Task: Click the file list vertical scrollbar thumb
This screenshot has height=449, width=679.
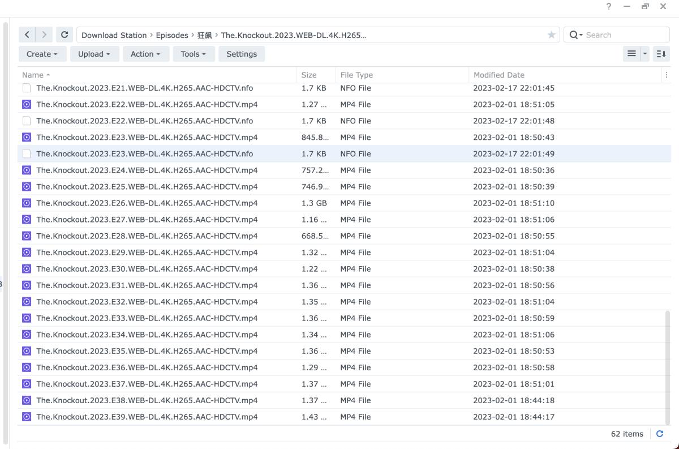Action: (668, 367)
